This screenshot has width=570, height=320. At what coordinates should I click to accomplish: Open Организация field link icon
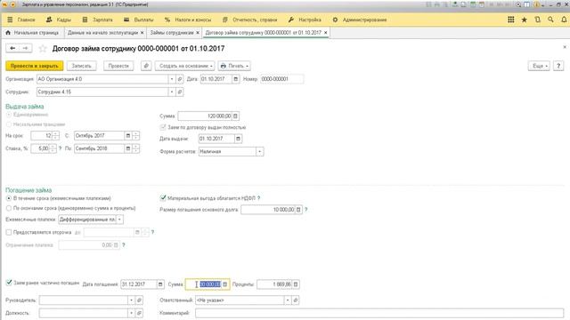click(x=180, y=79)
